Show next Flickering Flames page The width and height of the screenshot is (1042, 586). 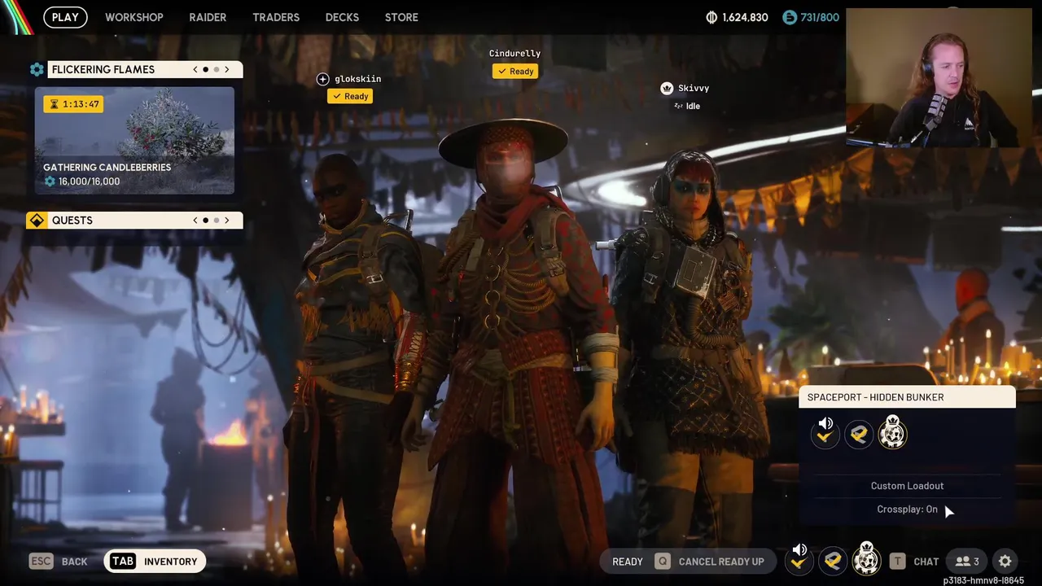click(x=227, y=69)
